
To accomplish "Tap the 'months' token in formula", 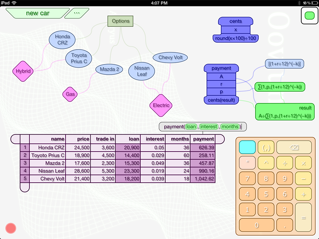I will click(230, 127).
